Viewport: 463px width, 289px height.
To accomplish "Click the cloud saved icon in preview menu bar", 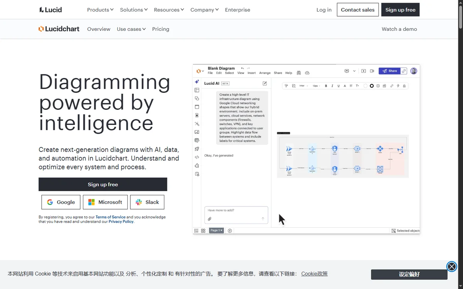I will (307, 73).
